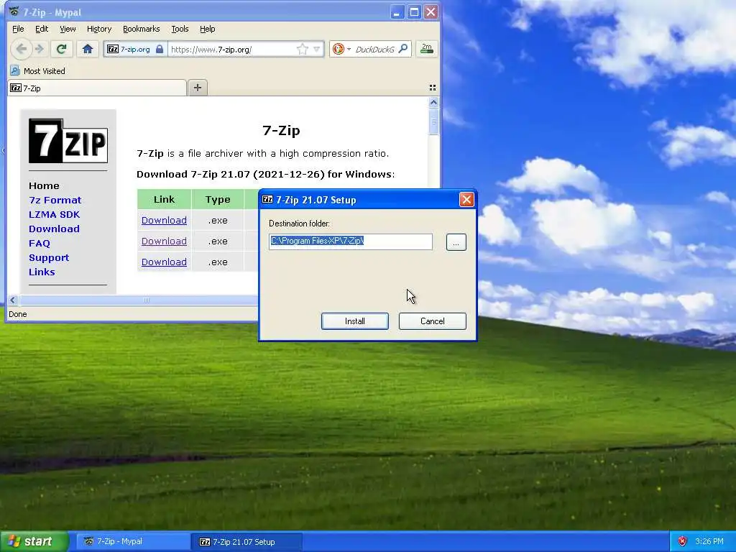Image resolution: width=736 pixels, height=552 pixels.
Task: Open the Bookmarks menu
Action: pos(142,29)
